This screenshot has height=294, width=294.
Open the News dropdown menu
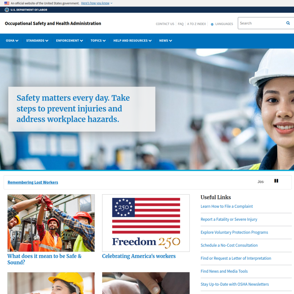(166, 41)
